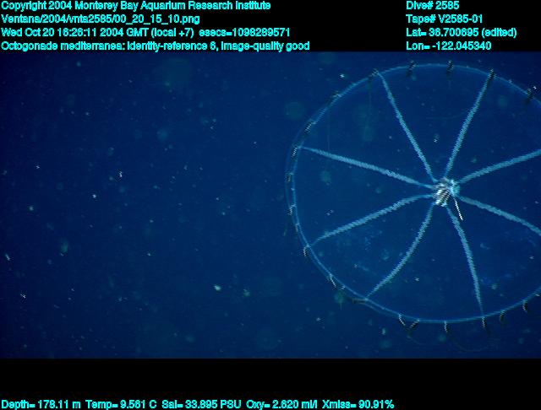Click the Depth= 178.11 m reading
Viewport: 541px width, 410px height.
tap(41, 404)
